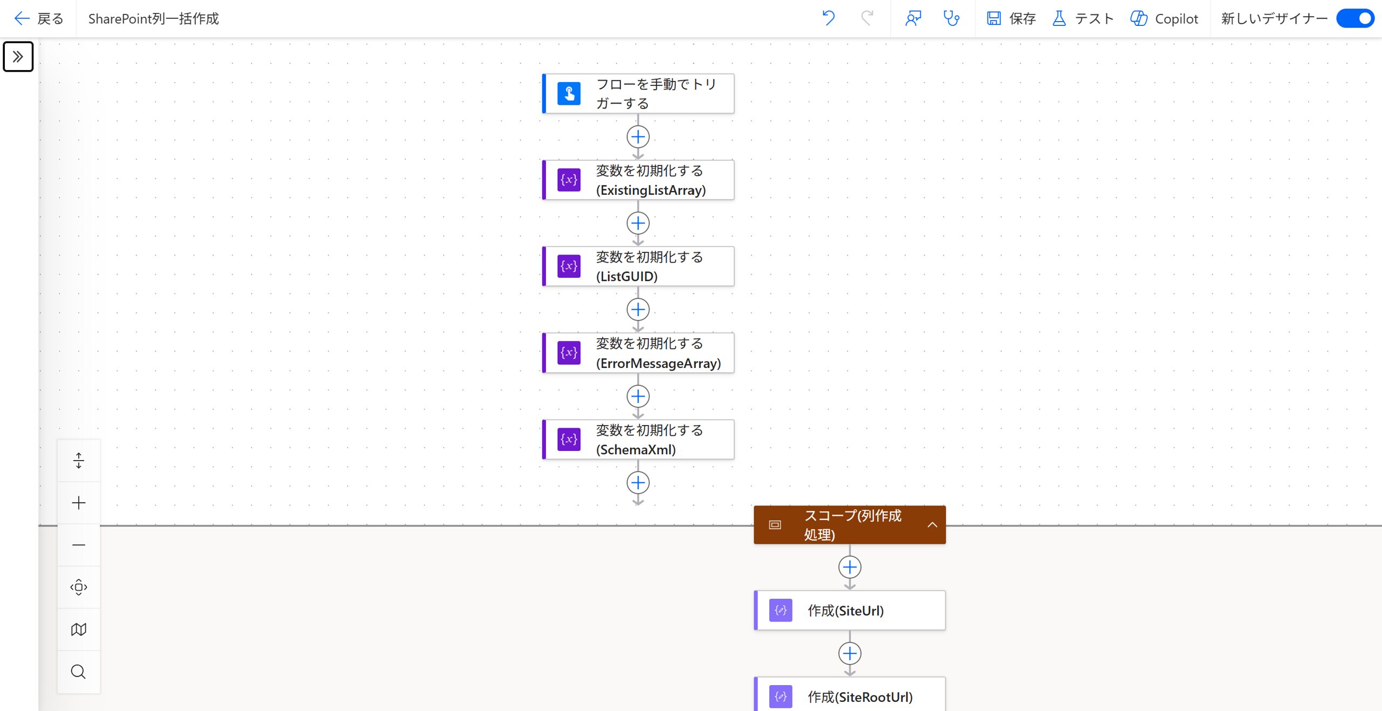Go back with 戻る
The width and height of the screenshot is (1382, 711).
click(38, 18)
